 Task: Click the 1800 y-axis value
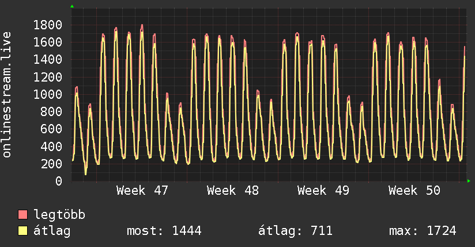pos(48,25)
